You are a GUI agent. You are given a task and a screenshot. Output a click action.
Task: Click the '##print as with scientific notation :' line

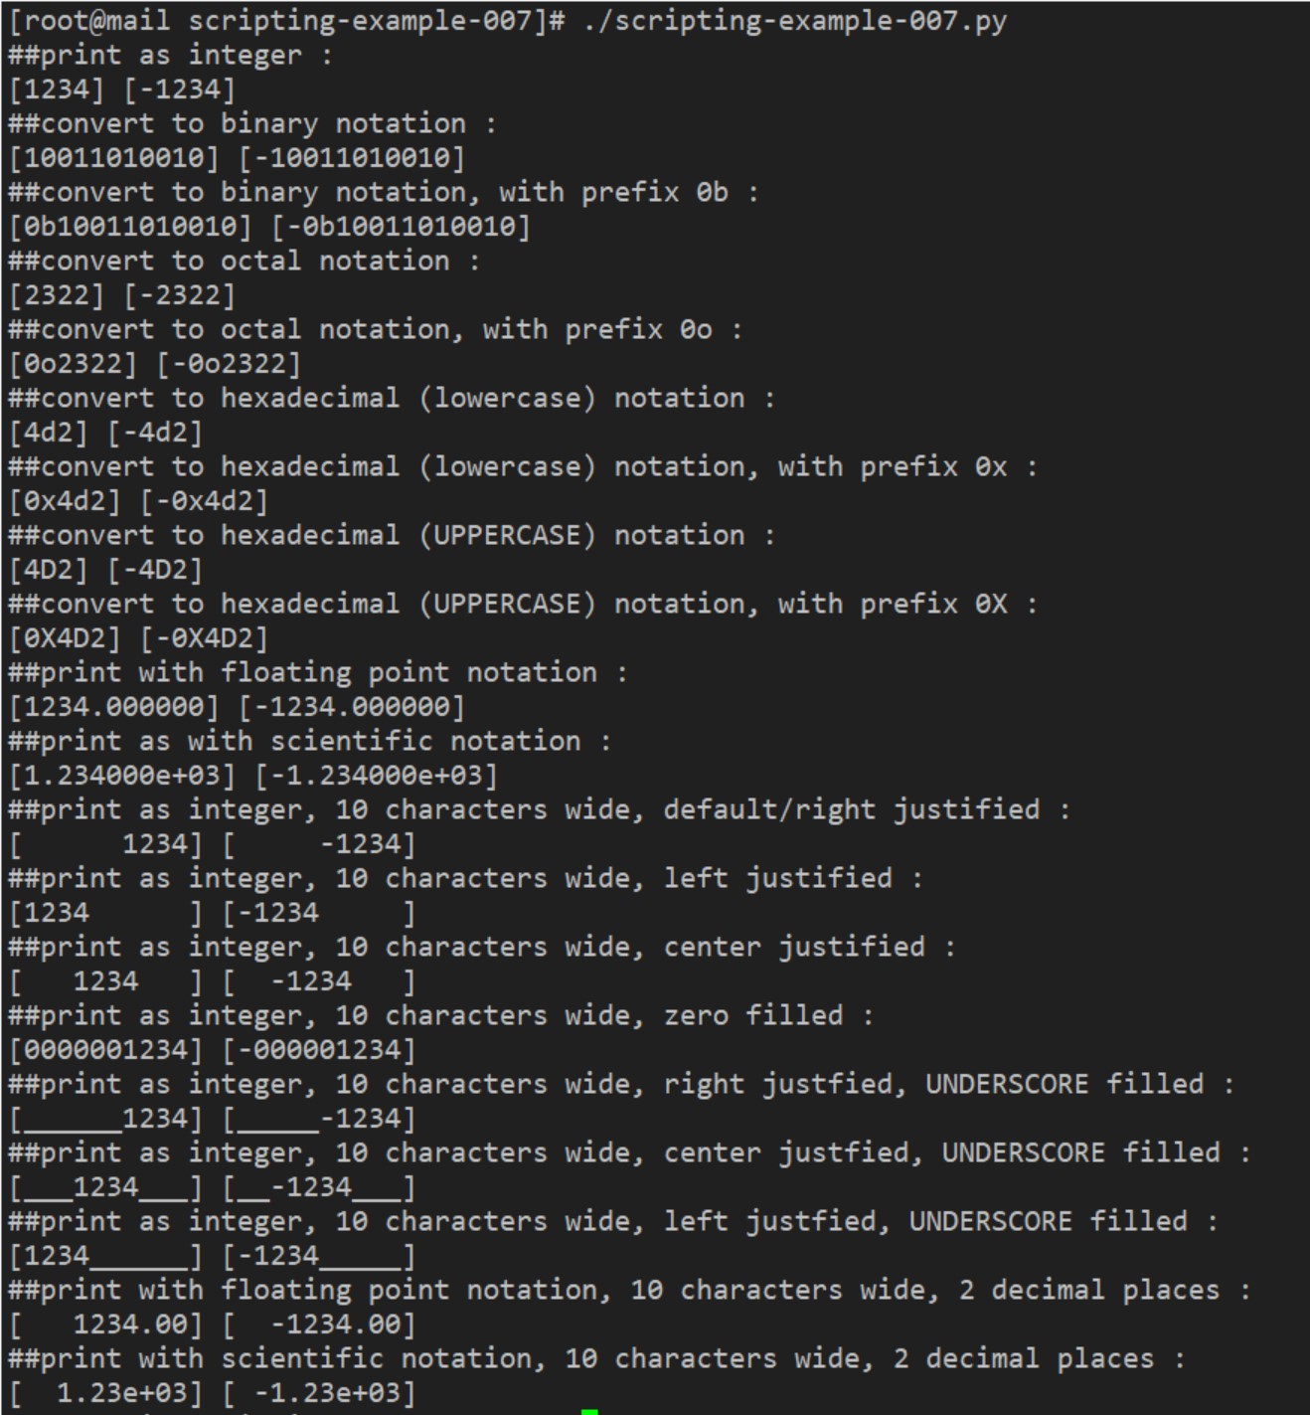pyautogui.click(x=310, y=742)
